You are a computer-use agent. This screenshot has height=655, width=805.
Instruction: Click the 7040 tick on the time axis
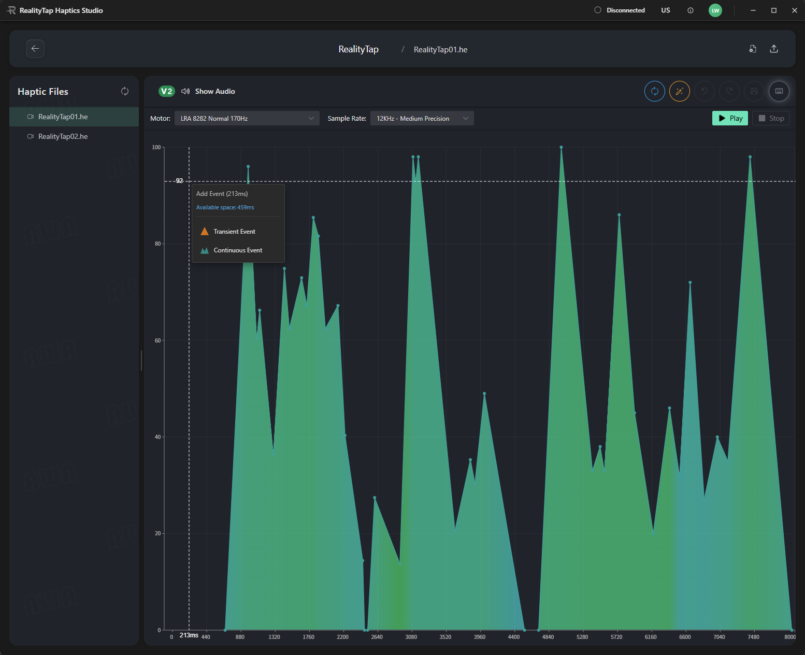click(x=719, y=637)
